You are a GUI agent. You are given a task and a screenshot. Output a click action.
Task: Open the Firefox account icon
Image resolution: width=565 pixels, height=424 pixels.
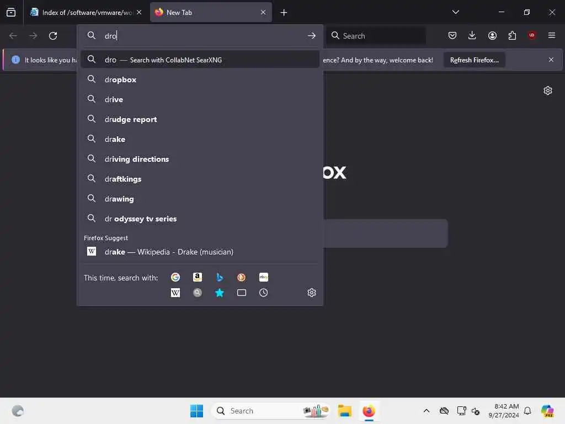tap(492, 35)
